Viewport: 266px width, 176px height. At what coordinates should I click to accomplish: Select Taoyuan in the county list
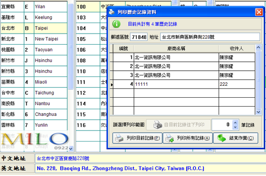point(34,50)
